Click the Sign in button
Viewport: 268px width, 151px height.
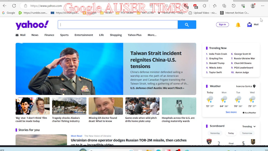(x=222, y=25)
